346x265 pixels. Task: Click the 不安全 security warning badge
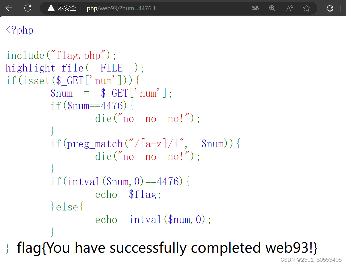coord(67,8)
